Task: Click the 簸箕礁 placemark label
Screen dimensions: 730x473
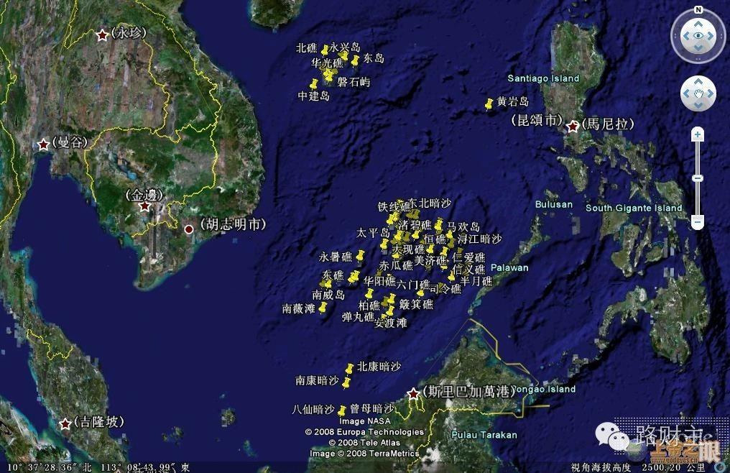Action: tap(416, 304)
